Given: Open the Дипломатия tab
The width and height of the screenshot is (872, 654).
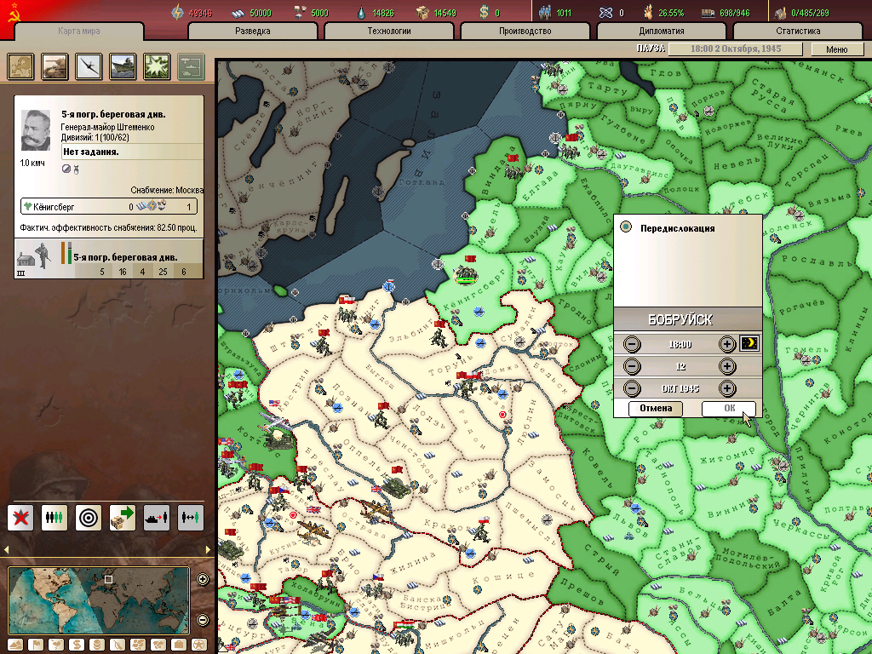Looking at the screenshot, I should 661,31.
